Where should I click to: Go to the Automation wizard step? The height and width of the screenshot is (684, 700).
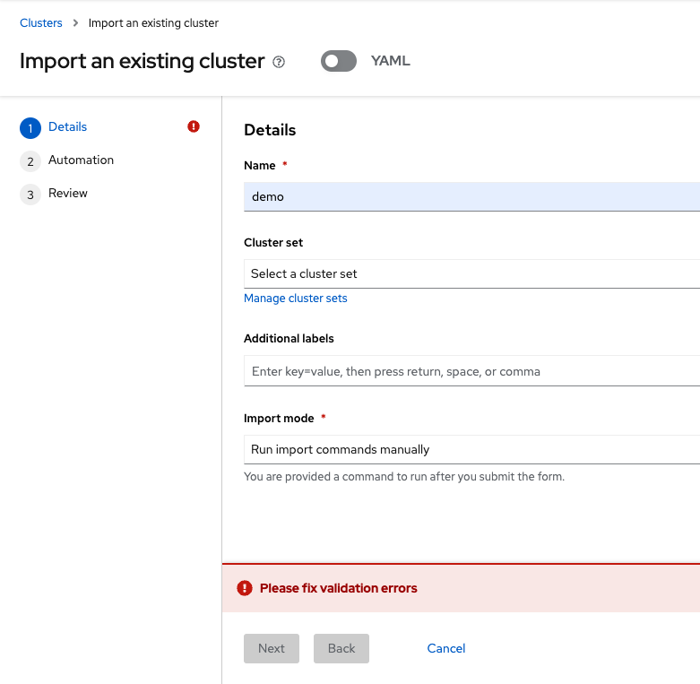pyautogui.click(x=81, y=160)
